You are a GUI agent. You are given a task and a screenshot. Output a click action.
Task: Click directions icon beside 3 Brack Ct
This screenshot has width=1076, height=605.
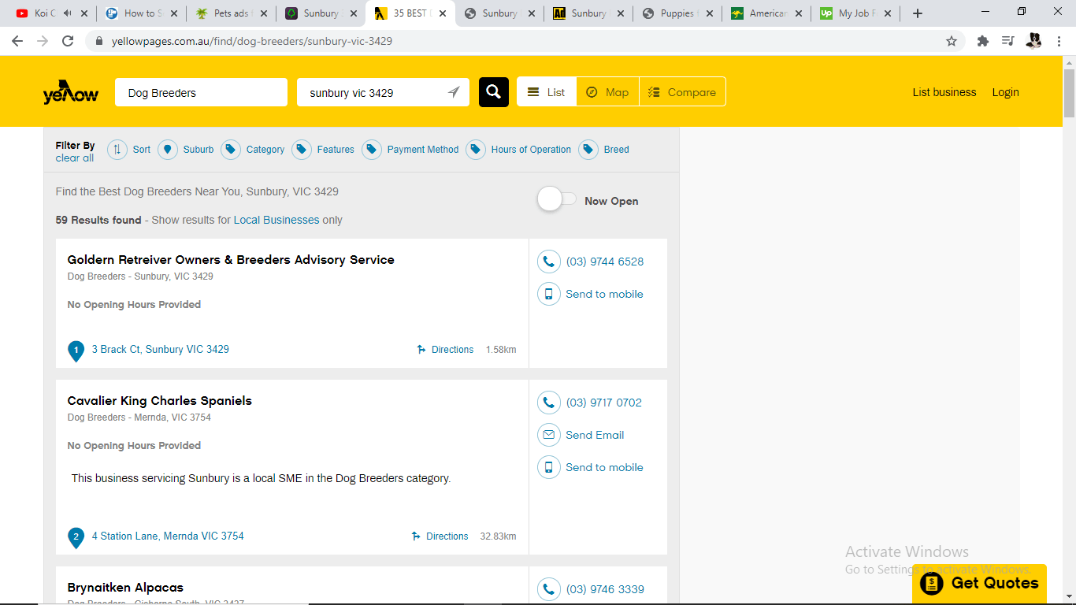pyautogui.click(x=421, y=350)
